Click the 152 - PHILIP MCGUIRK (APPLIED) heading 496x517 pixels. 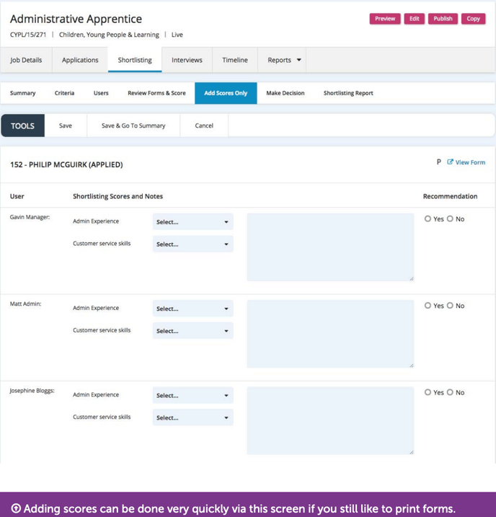[x=66, y=164]
